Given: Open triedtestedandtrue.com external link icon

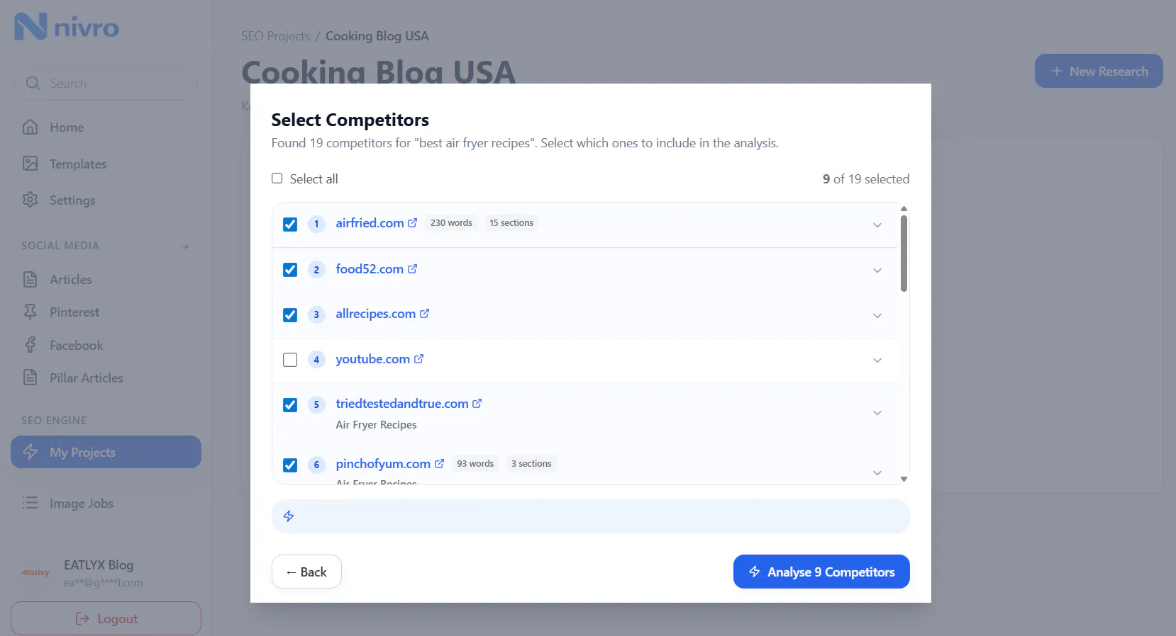Looking at the screenshot, I should point(477,404).
